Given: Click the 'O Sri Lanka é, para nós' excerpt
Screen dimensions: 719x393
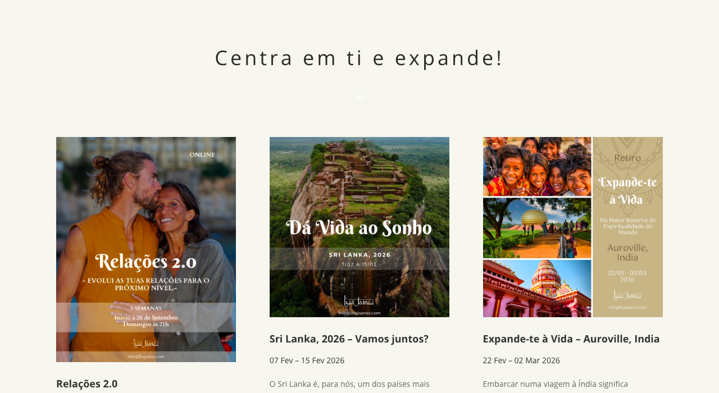Looking at the screenshot, I should click(x=349, y=384).
